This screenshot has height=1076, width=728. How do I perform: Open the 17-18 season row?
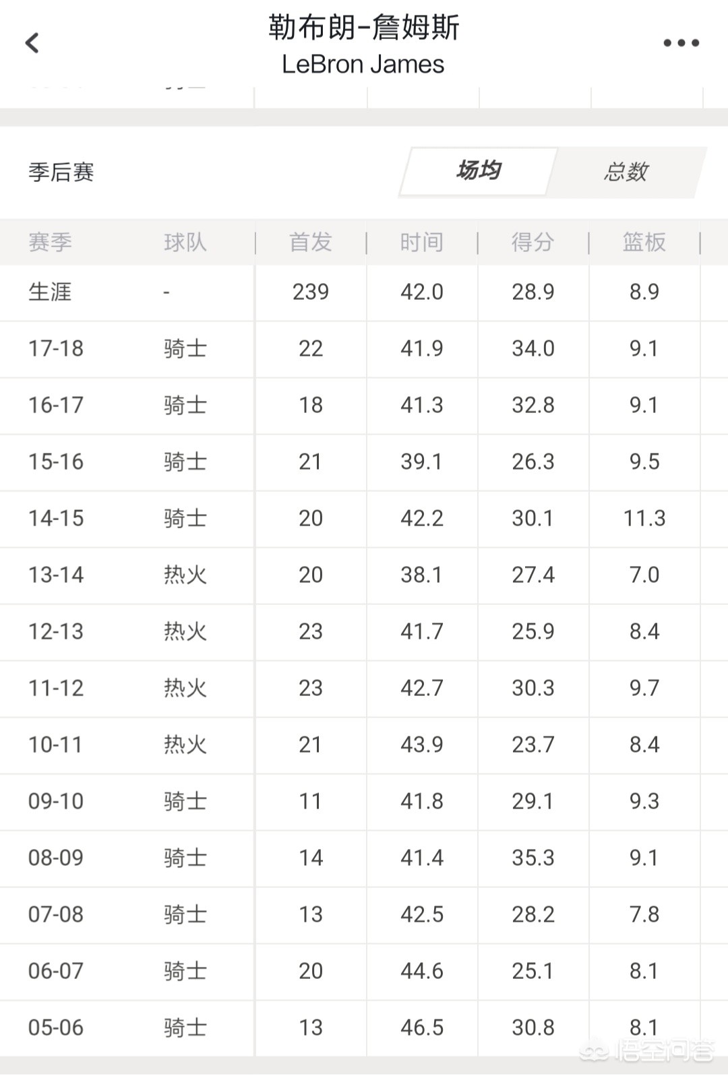[364, 349]
